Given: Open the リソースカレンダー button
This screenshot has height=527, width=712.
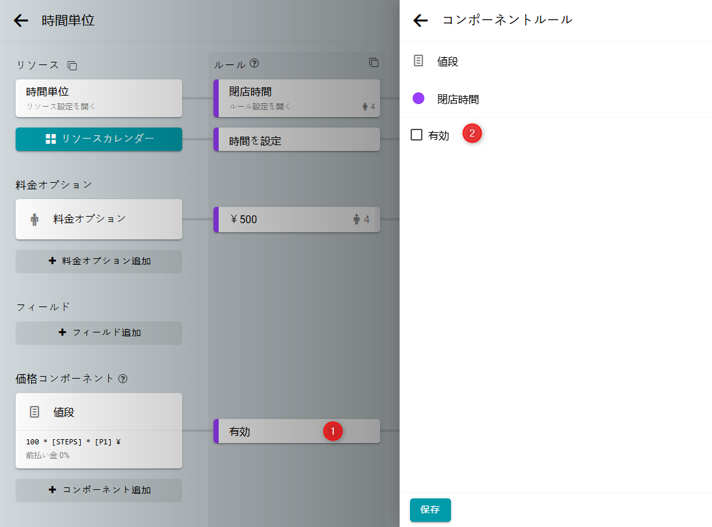Looking at the screenshot, I should point(99,139).
